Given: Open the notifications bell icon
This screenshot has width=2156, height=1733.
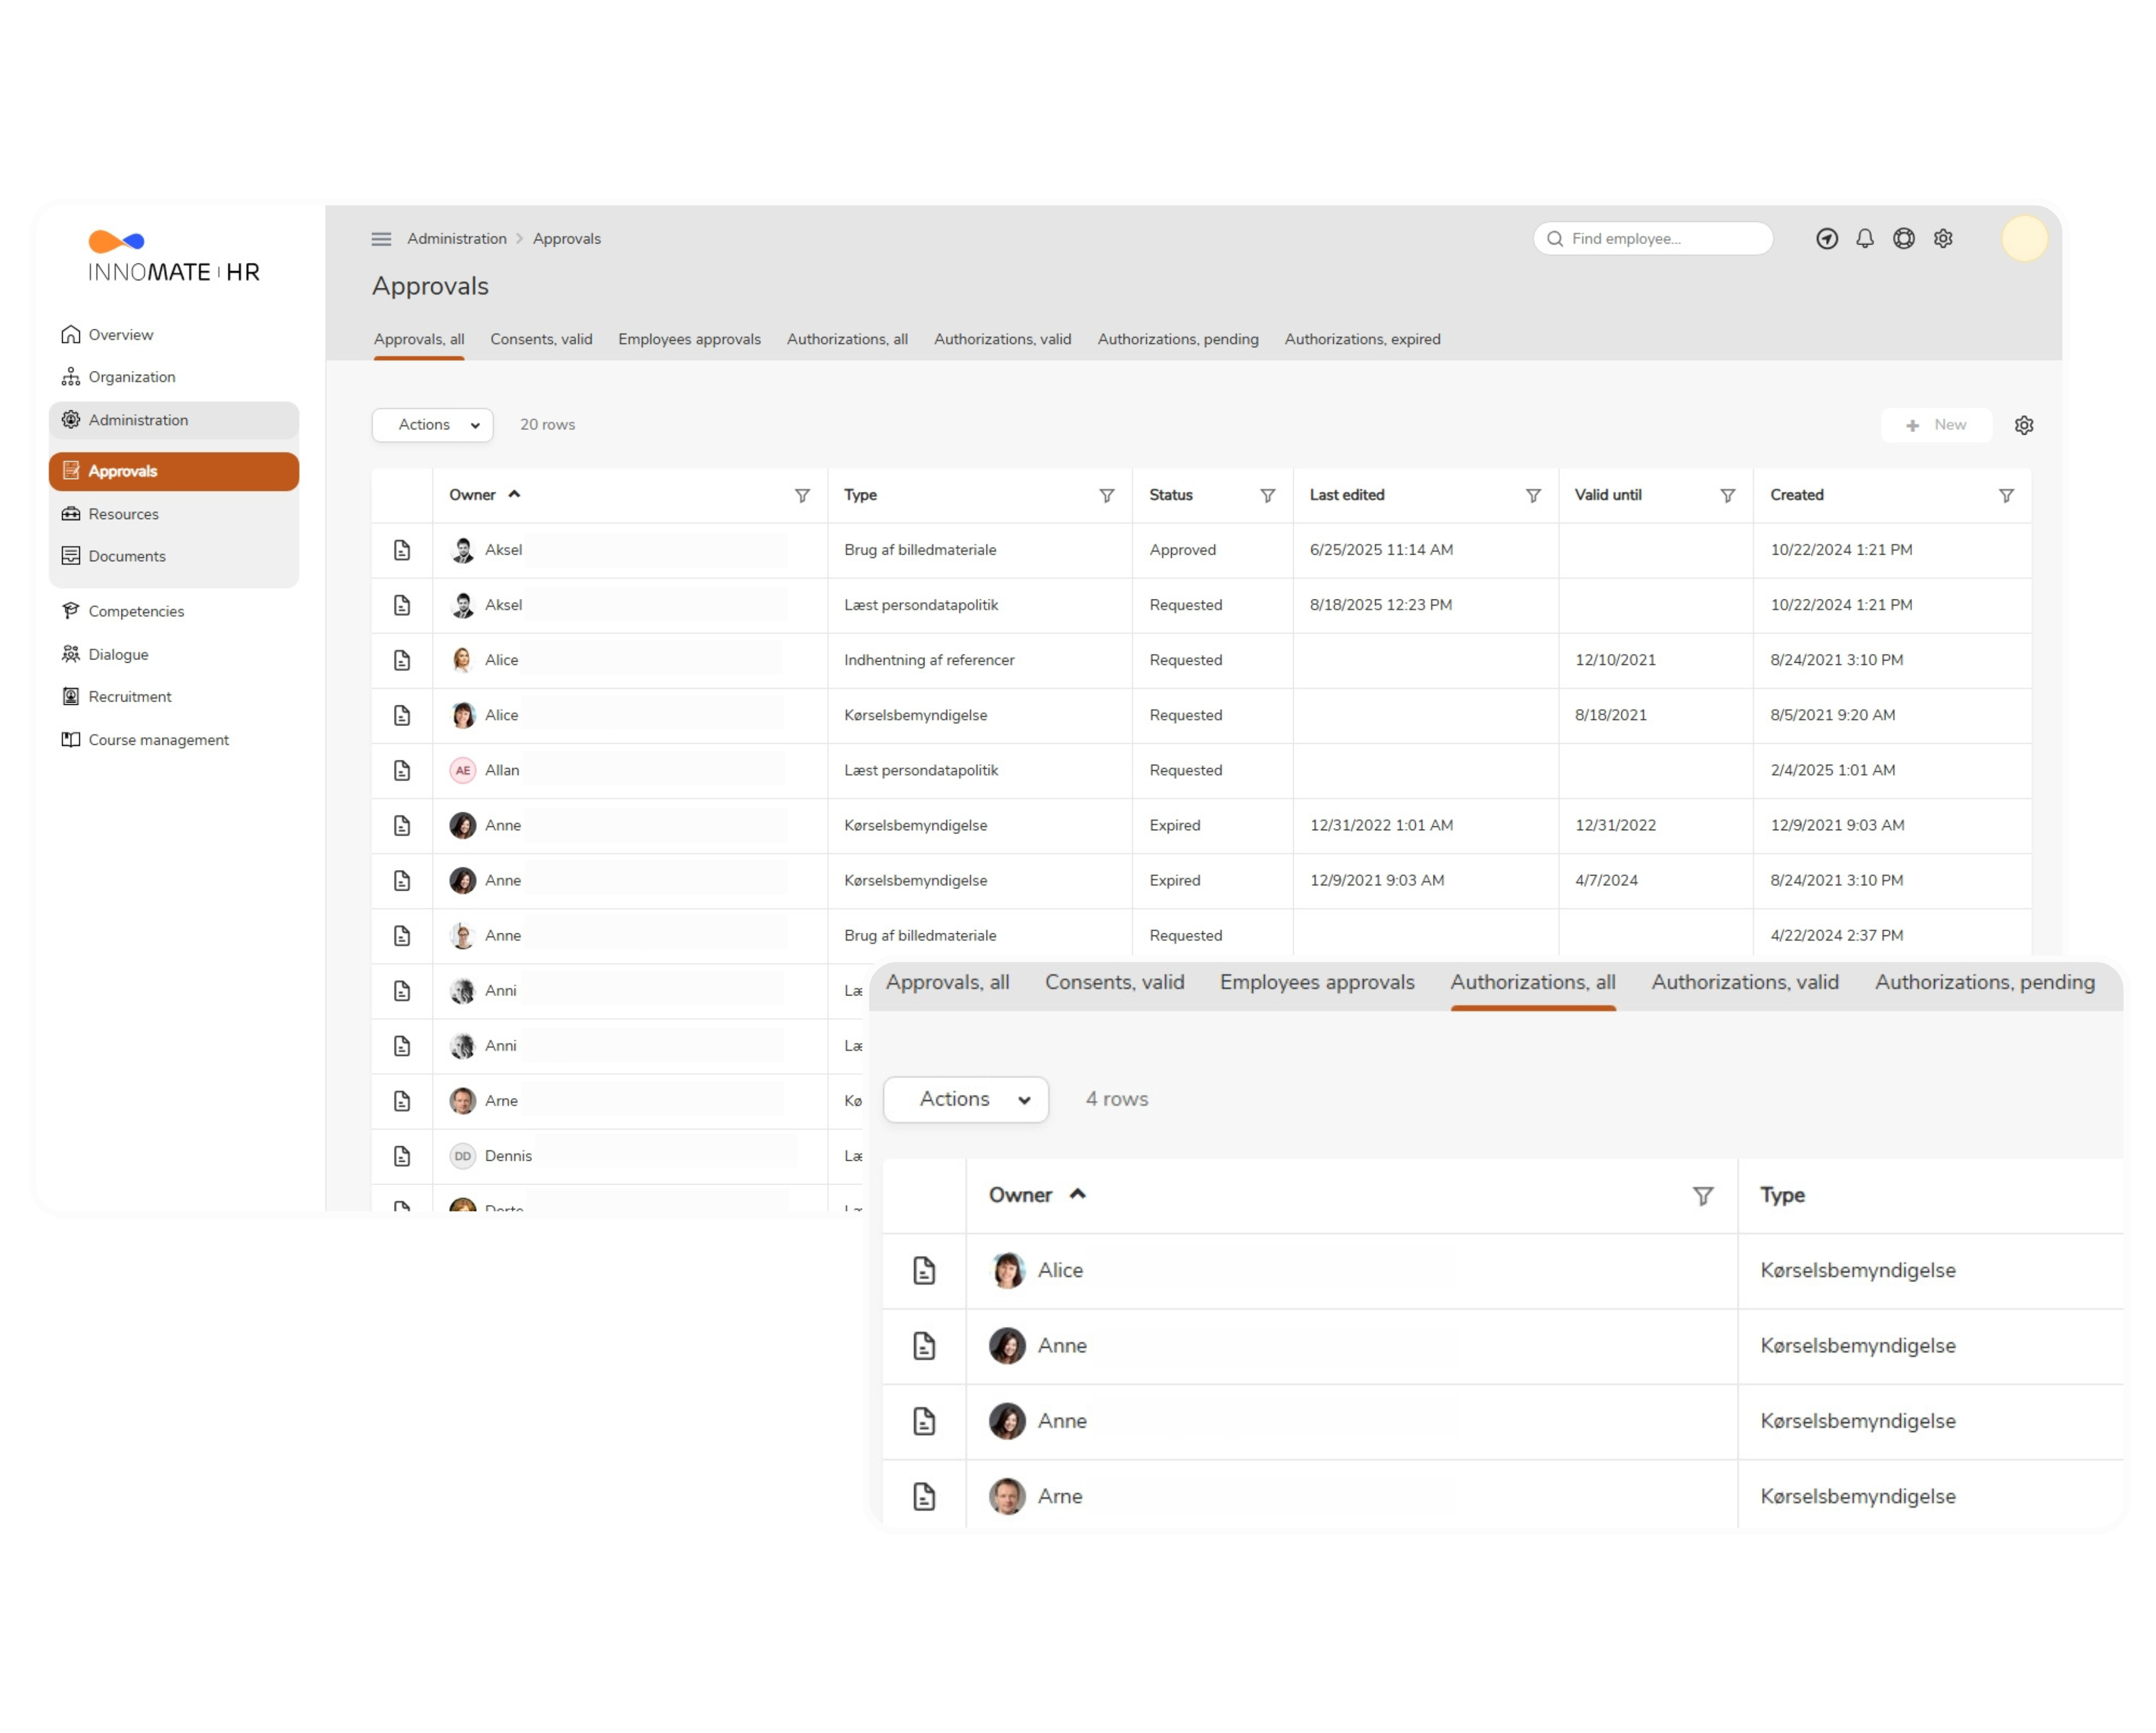Looking at the screenshot, I should (x=1865, y=239).
